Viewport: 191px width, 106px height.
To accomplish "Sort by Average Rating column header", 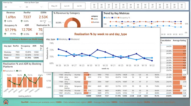I will tap(179, 41).
